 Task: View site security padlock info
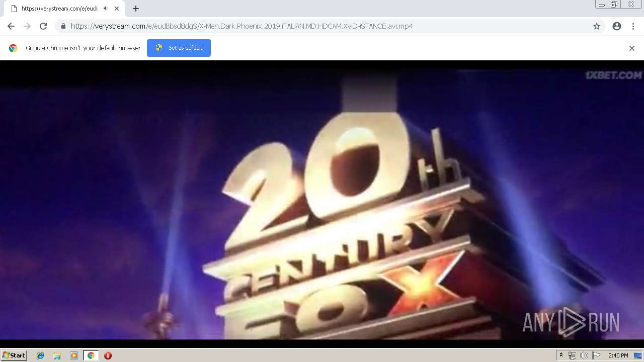click(x=63, y=26)
